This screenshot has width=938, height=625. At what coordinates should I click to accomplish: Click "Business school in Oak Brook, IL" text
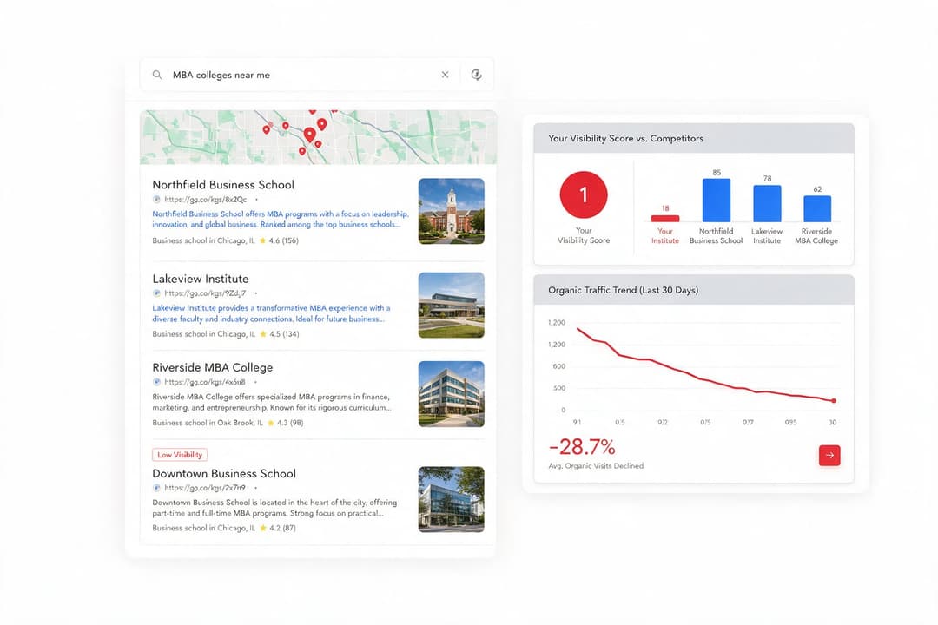(207, 423)
